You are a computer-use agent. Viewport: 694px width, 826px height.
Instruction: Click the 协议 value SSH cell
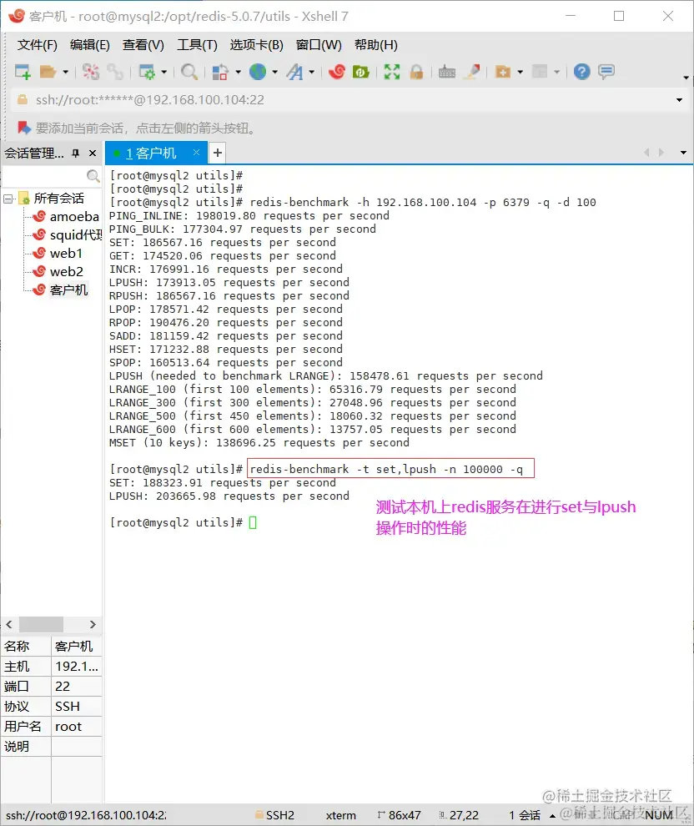click(77, 707)
